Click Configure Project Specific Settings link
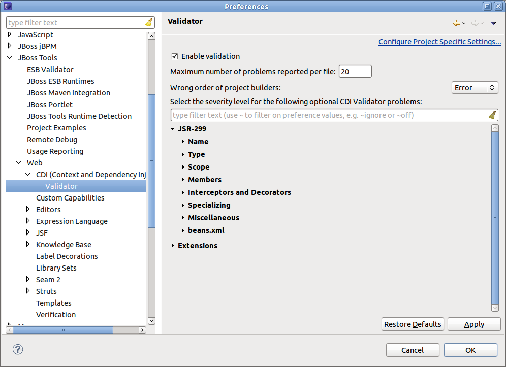This screenshot has width=506, height=367. tap(439, 42)
